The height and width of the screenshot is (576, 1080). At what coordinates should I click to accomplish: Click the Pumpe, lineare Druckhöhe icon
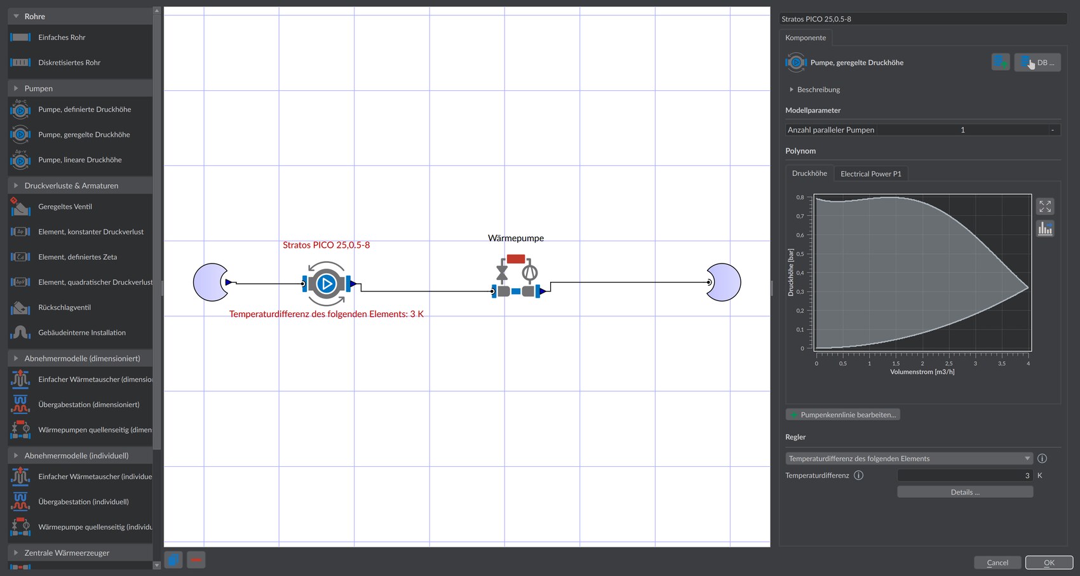click(x=20, y=160)
